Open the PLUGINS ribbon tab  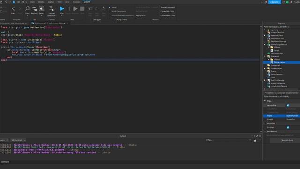click(76, 2)
